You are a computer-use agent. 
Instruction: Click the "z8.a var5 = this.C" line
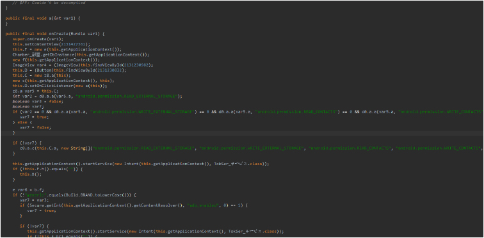[35, 91]
